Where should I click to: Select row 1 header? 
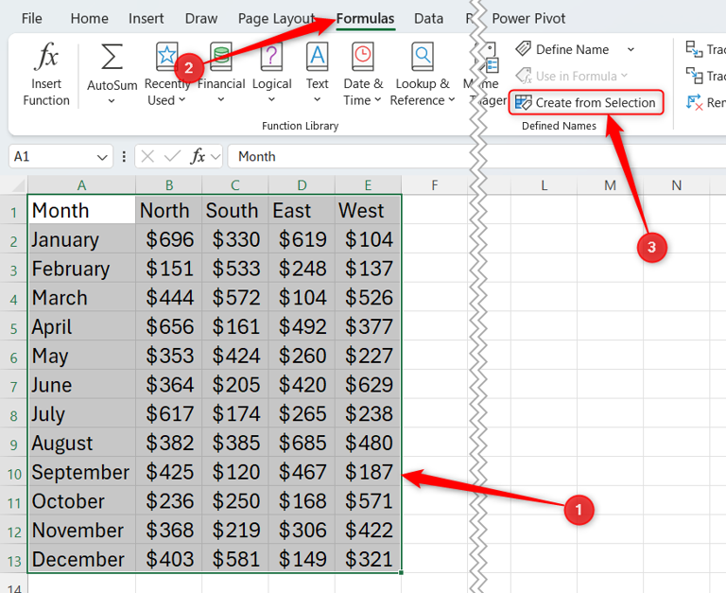13,212
